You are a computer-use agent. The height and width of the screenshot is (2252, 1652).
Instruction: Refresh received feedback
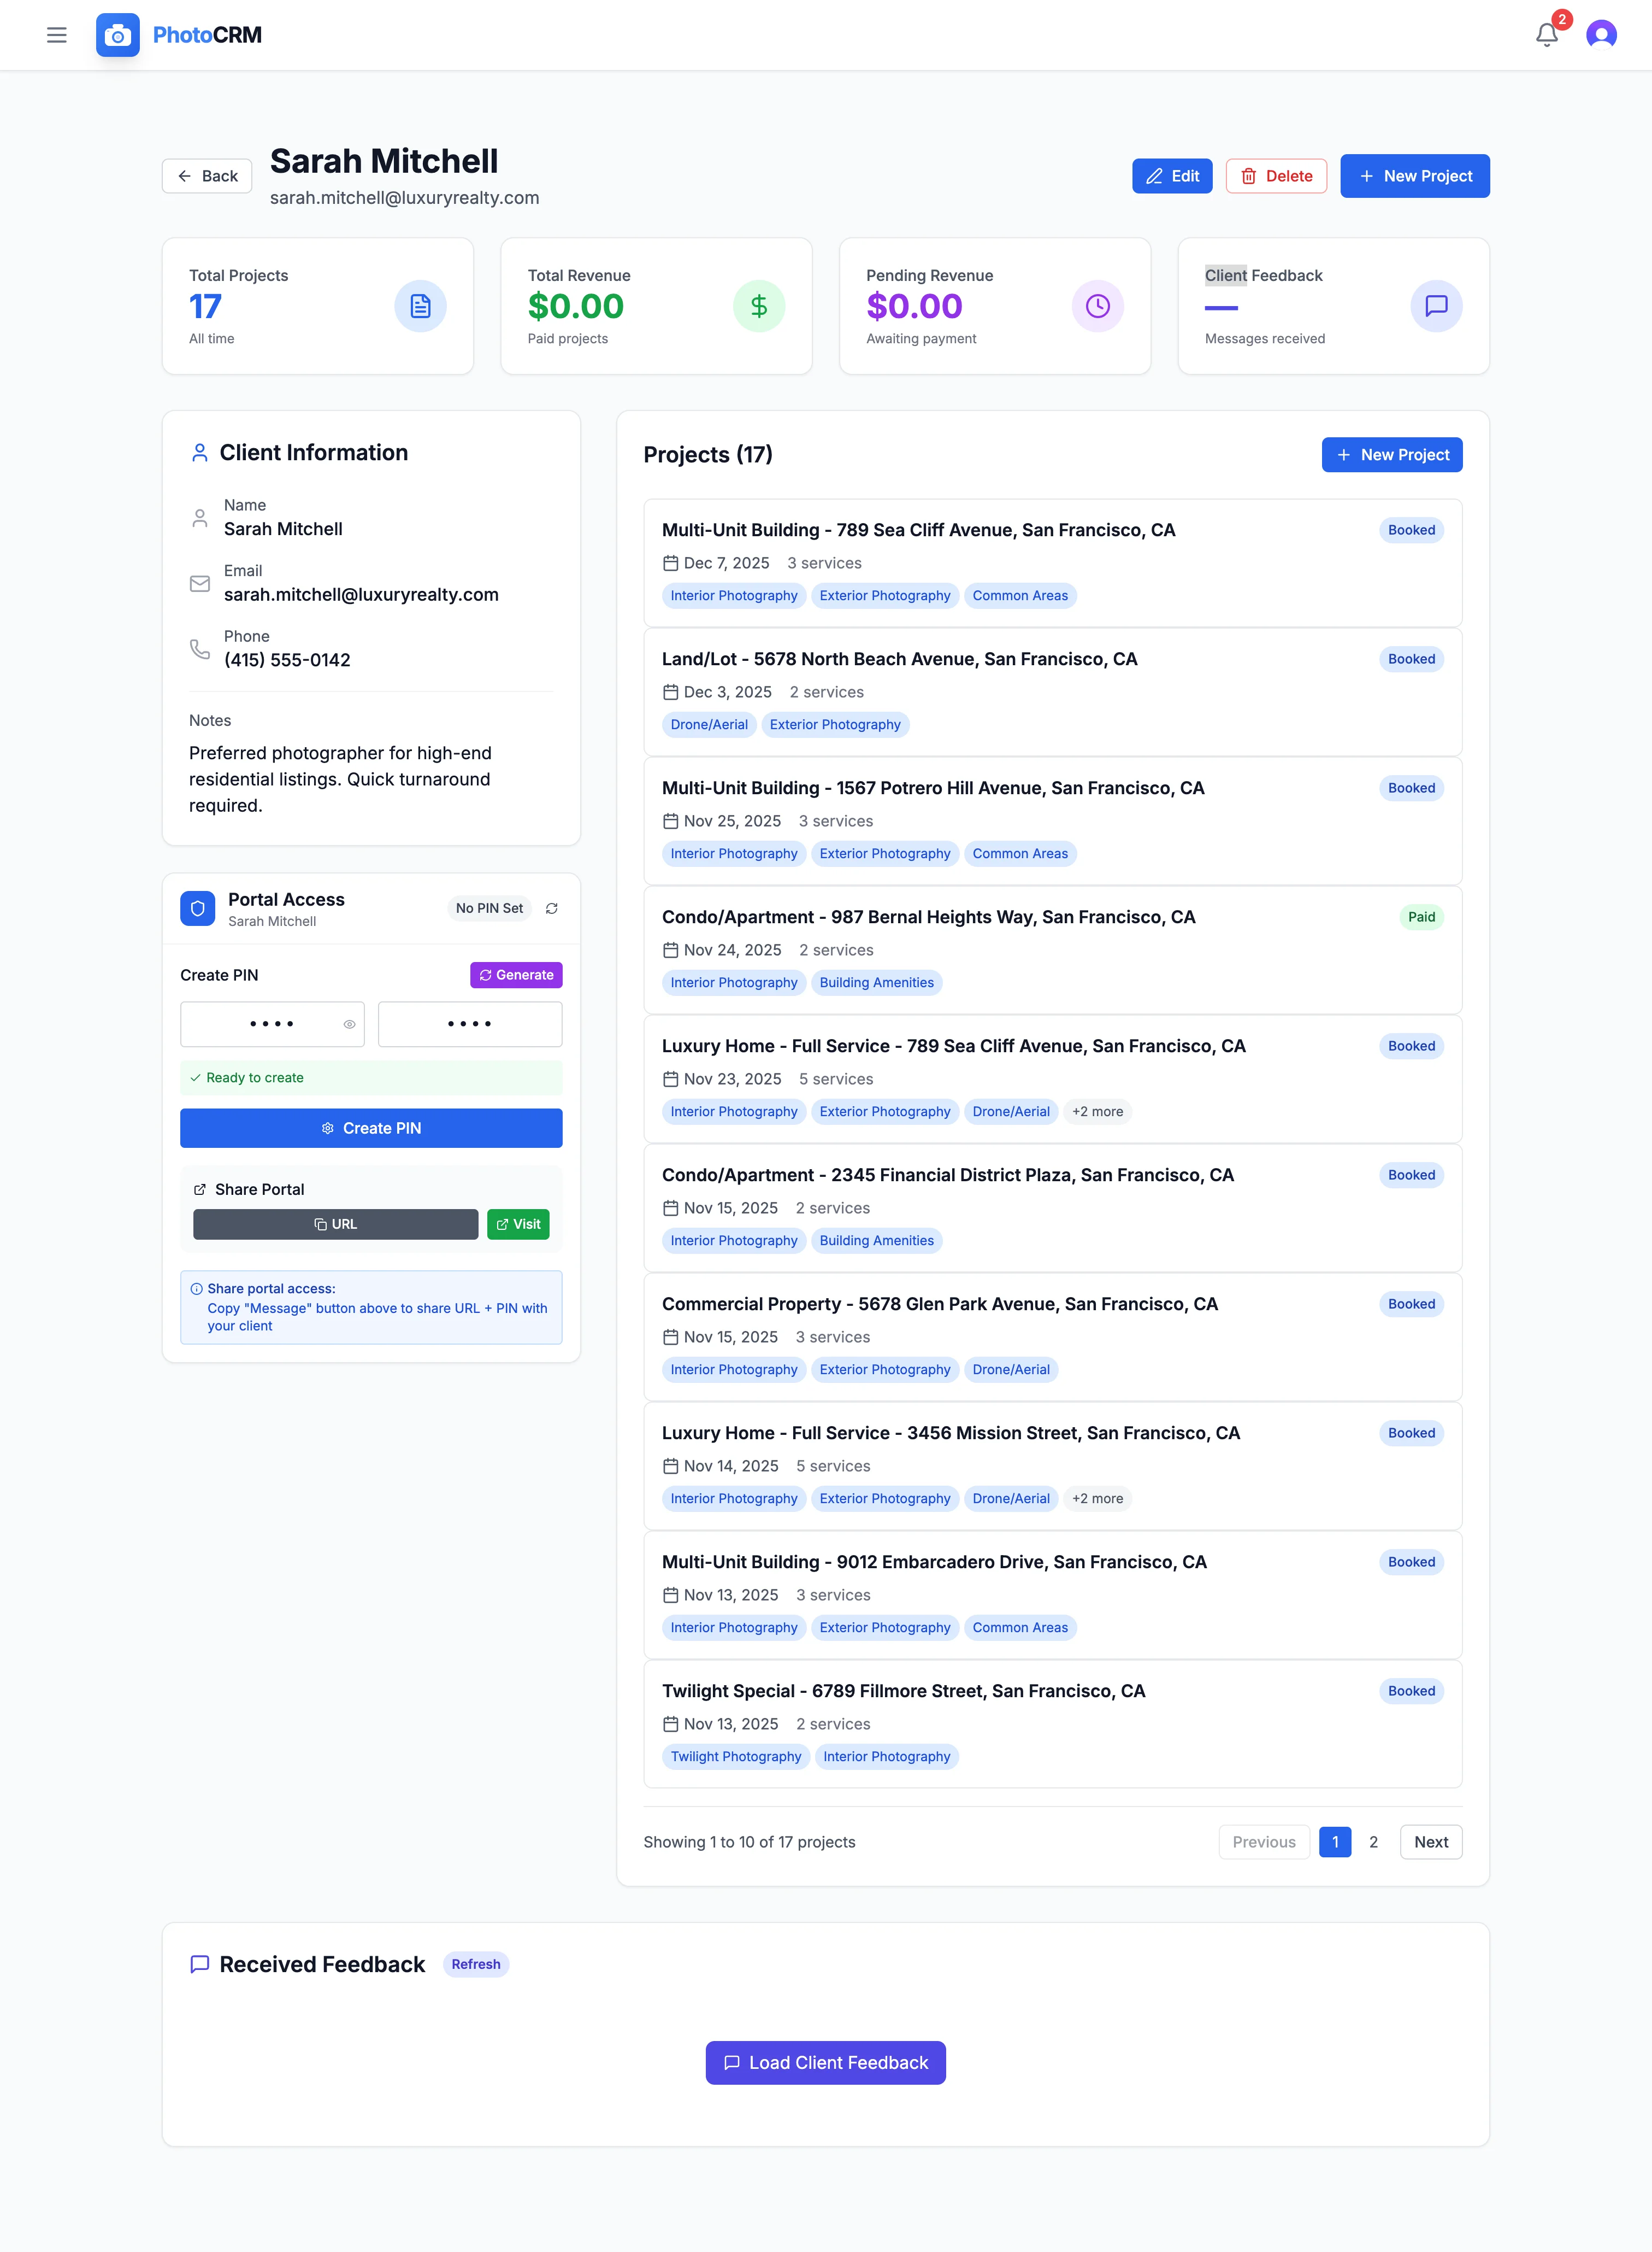pos(476,1964)
